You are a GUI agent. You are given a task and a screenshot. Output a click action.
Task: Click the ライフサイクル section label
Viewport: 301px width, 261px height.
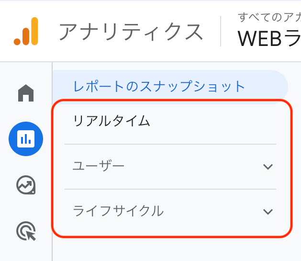(118, 211)
